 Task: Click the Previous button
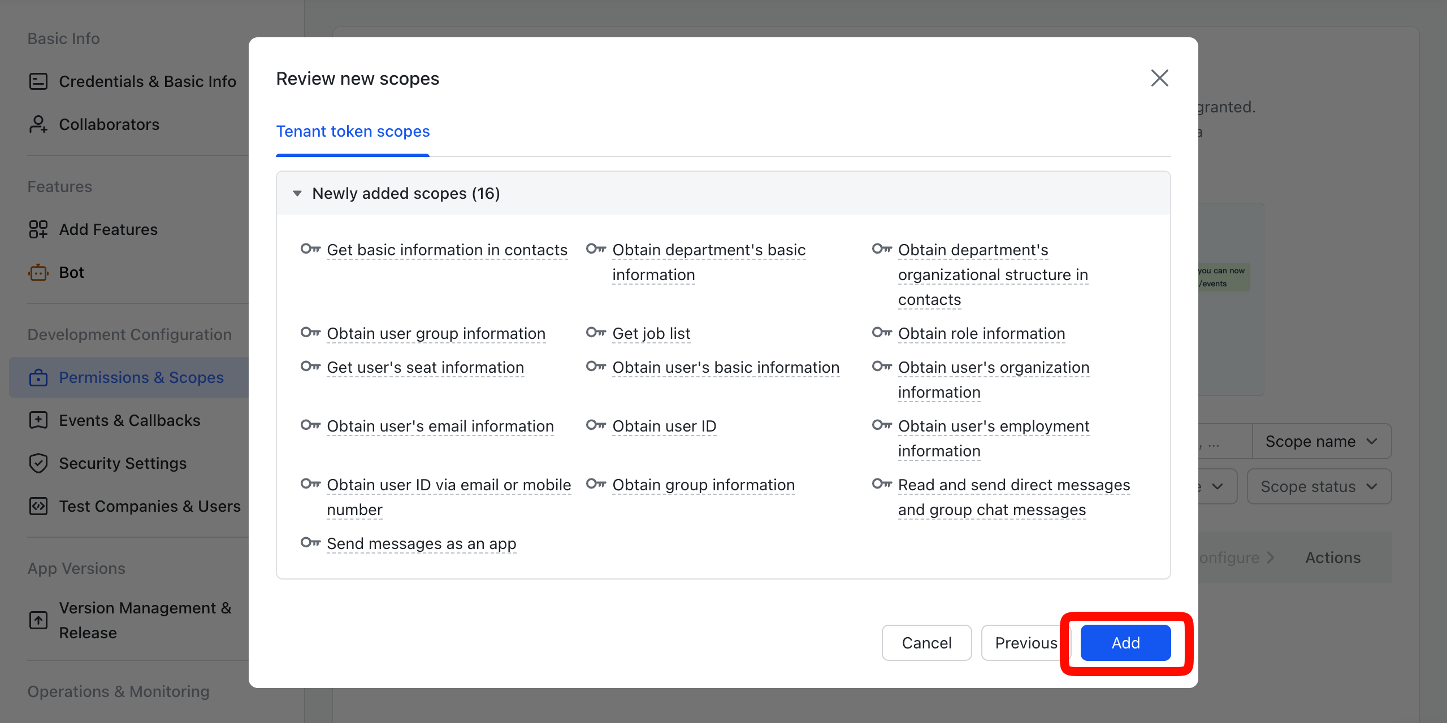1026,643
